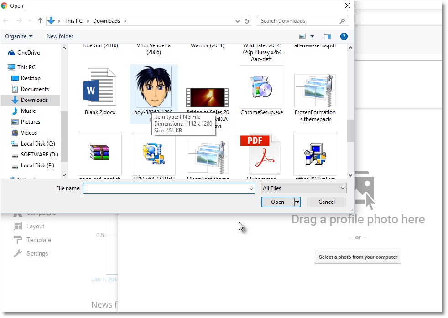
Task: Click Select a photo from your computer
Action: tap(358, 257)
